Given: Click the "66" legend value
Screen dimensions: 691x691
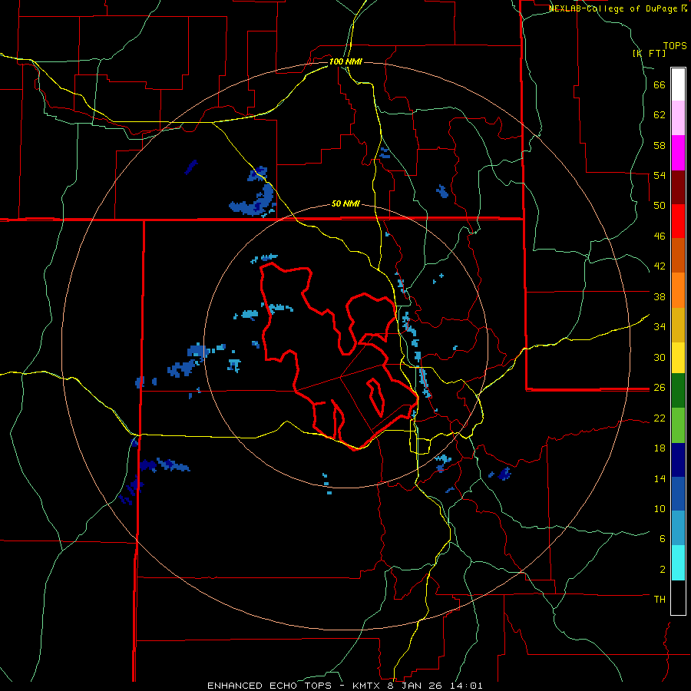Looking at the screenshot, I should click(660, 85).
